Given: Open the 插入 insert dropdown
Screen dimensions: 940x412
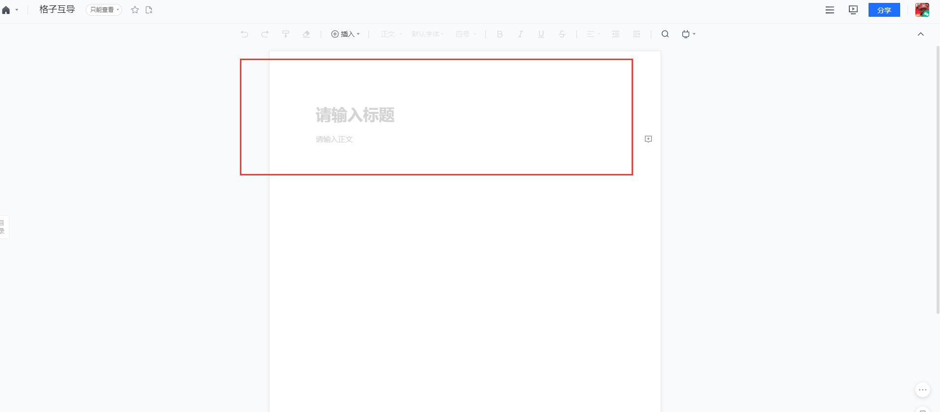Looking at the screenshot, I should point(345,34).
